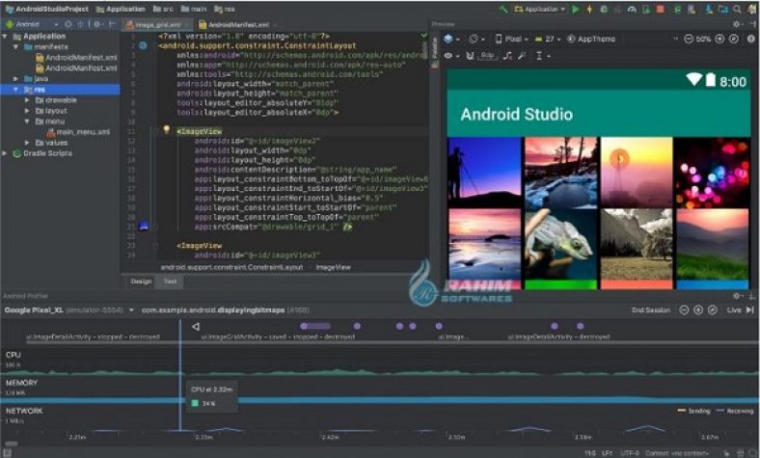
Task: Collapse the manifests folder in project tree
Action: (16, 46)
